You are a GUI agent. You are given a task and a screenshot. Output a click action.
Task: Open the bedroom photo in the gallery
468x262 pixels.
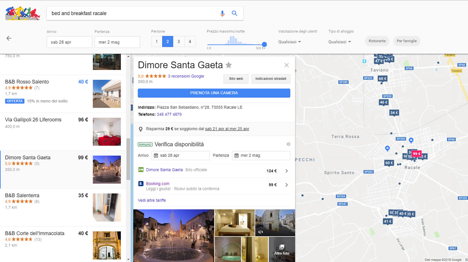(234, 223)
